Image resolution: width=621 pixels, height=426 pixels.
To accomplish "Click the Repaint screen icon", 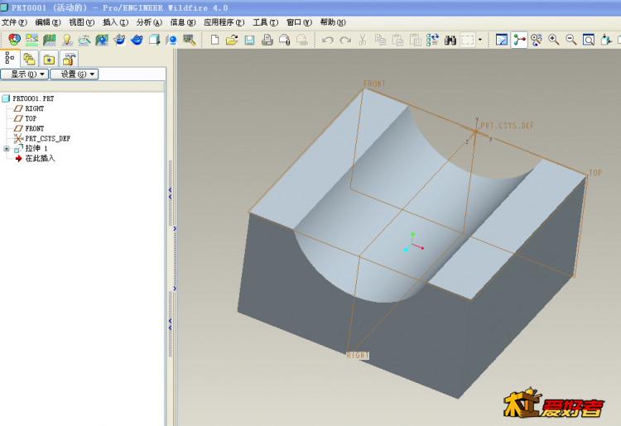I will click(x=502, y=40).
